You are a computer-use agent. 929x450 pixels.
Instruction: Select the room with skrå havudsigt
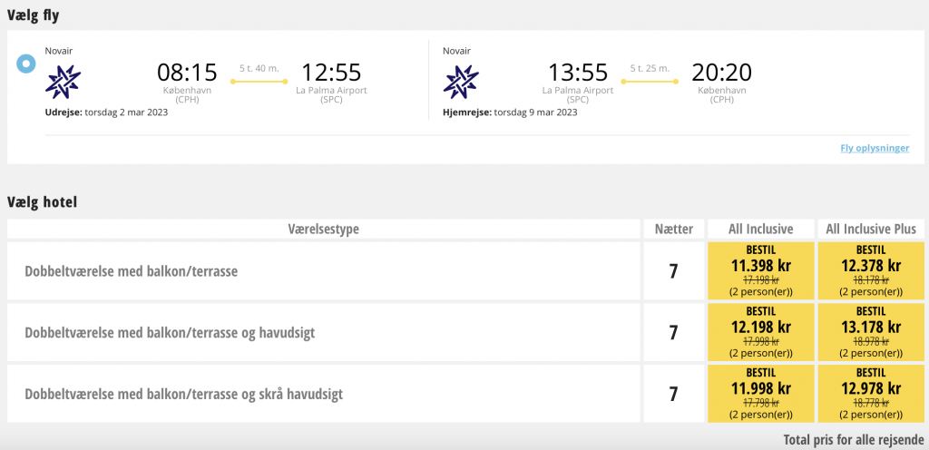coord(324,394)
